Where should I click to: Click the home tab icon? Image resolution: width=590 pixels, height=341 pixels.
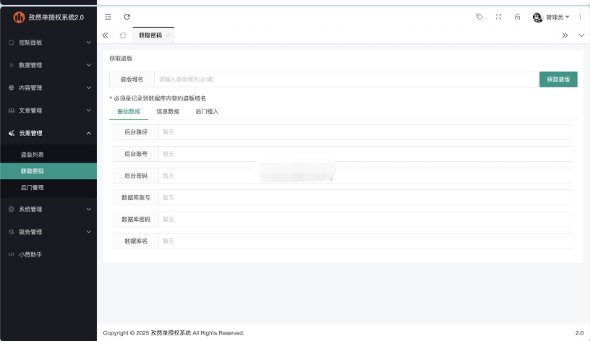pyautogui.click(x=123, y=35)
